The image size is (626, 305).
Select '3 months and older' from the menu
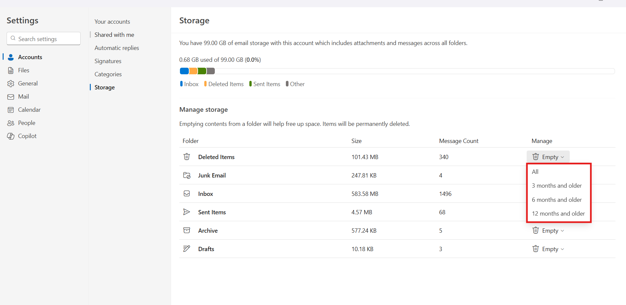tap(557, 185)
